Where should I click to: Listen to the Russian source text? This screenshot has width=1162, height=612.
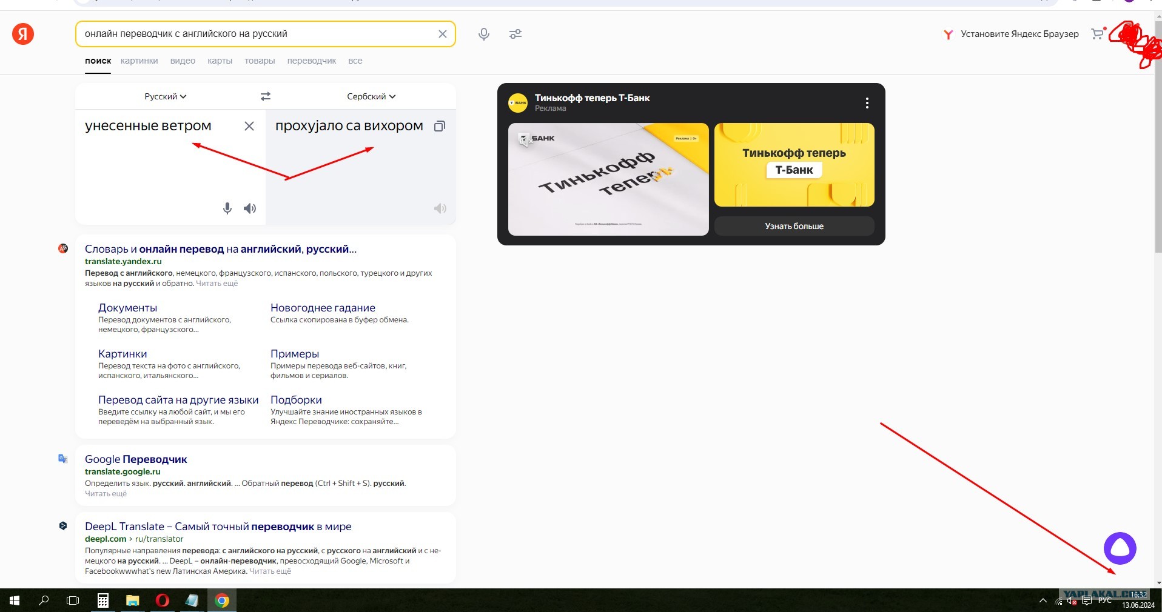[x=250, y=208]
